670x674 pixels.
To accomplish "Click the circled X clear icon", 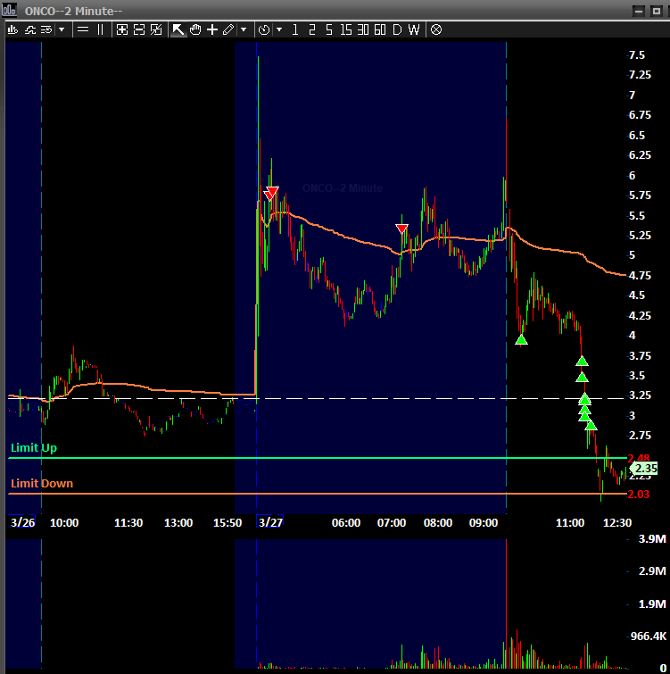I will click(436, 29).
